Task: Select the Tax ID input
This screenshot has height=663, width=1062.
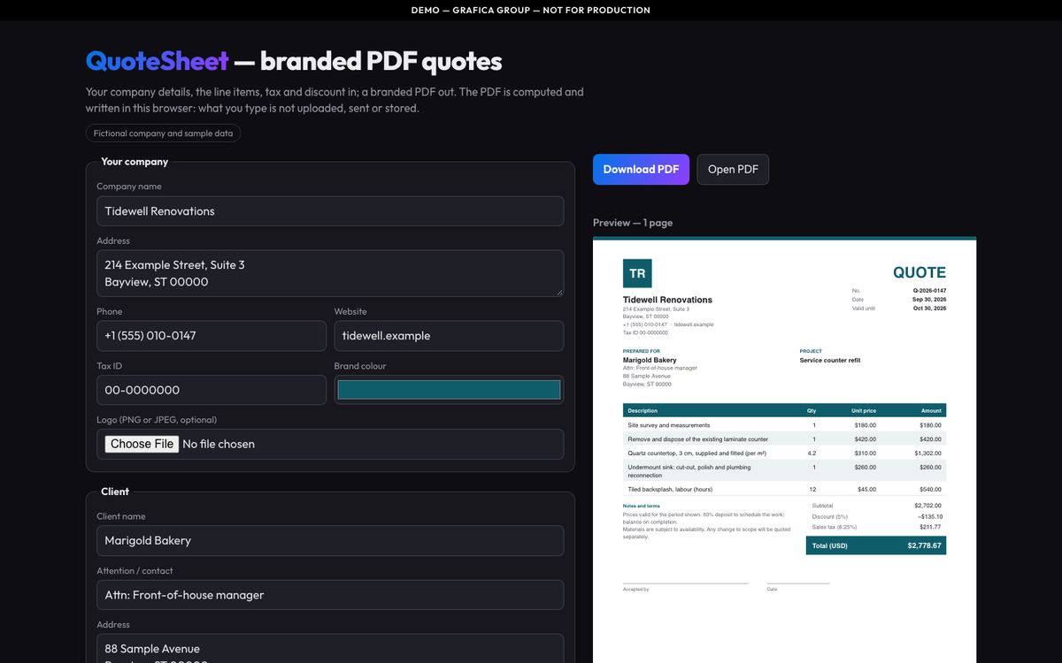Action: (212, 390)
